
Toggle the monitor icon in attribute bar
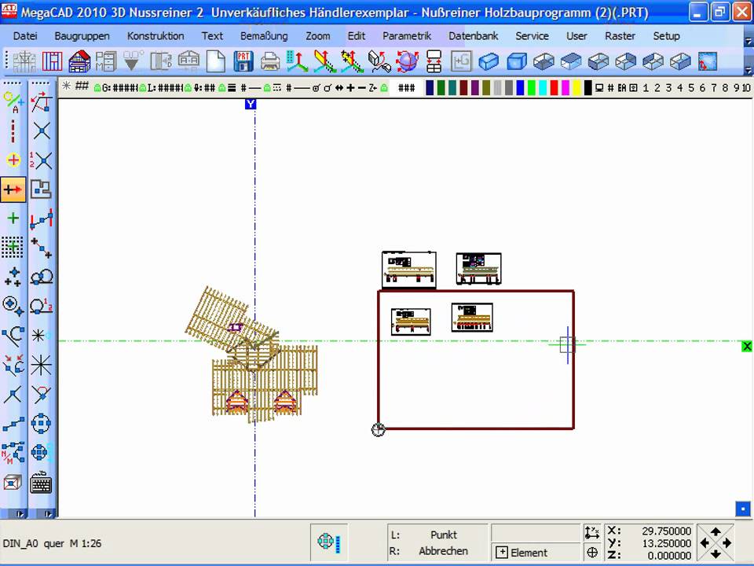pos(599,87)
